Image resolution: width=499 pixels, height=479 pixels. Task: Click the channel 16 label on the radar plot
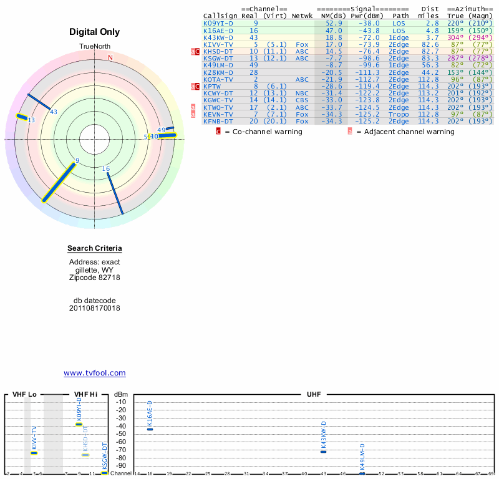coord(106,169)
